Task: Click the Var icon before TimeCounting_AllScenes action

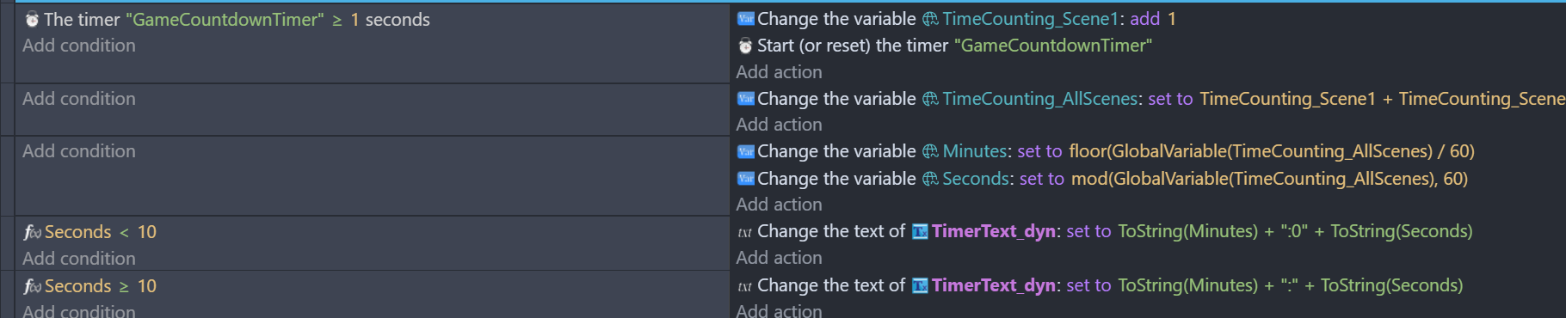Action: click(745, 99)
